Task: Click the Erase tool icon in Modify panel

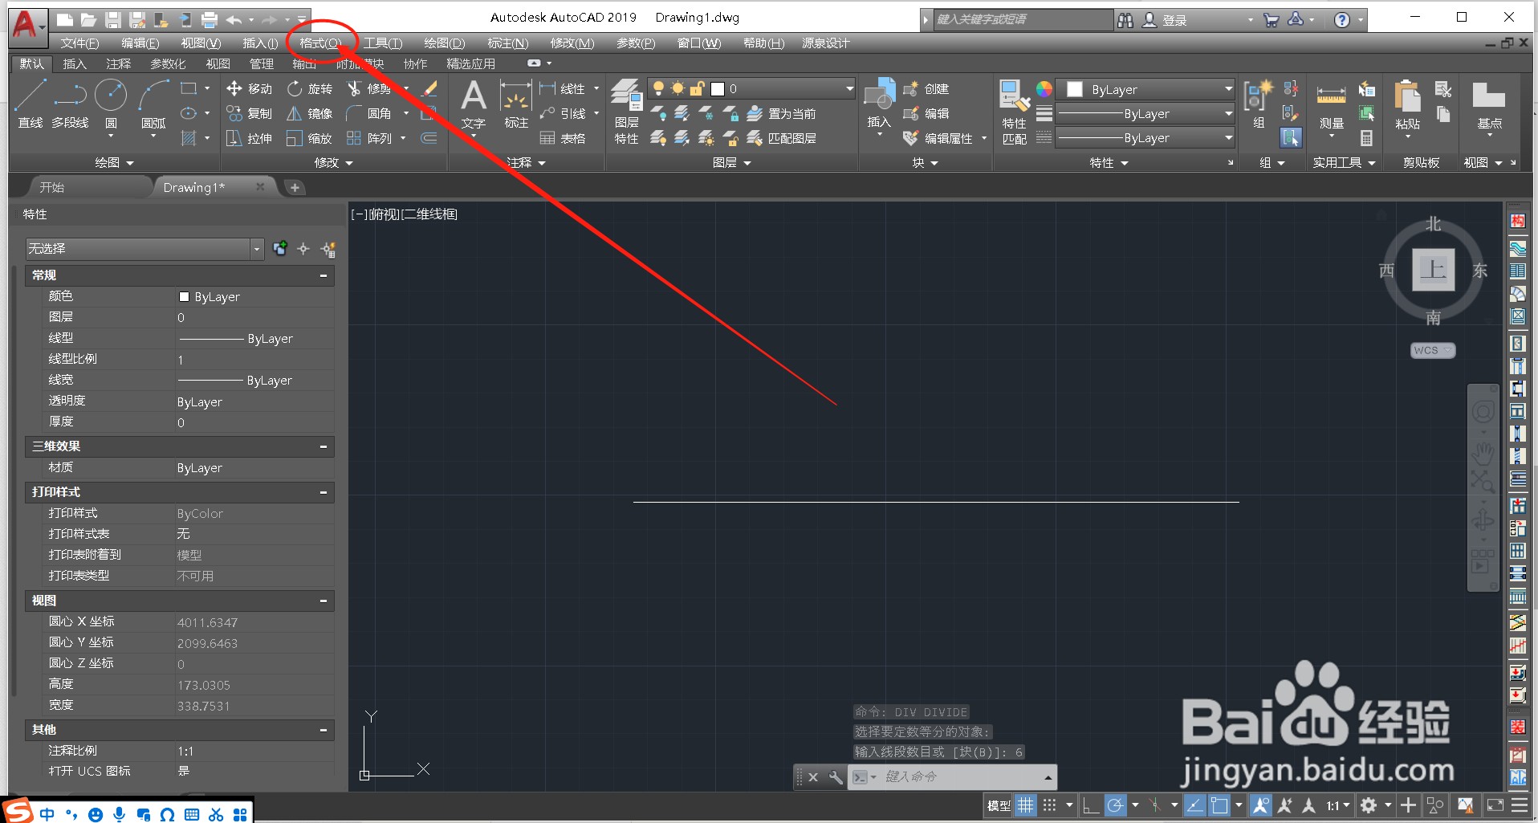Action: (429, 88)
